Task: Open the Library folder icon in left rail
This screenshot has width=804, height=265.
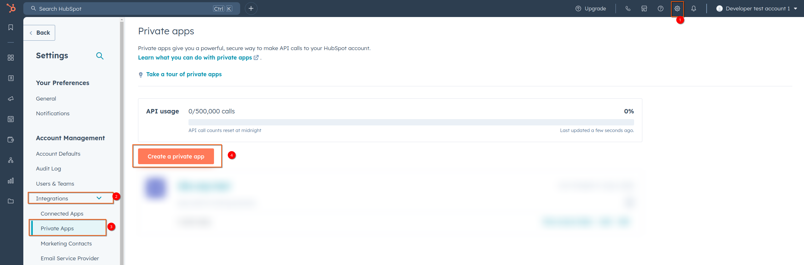Action: pos(11,201)
